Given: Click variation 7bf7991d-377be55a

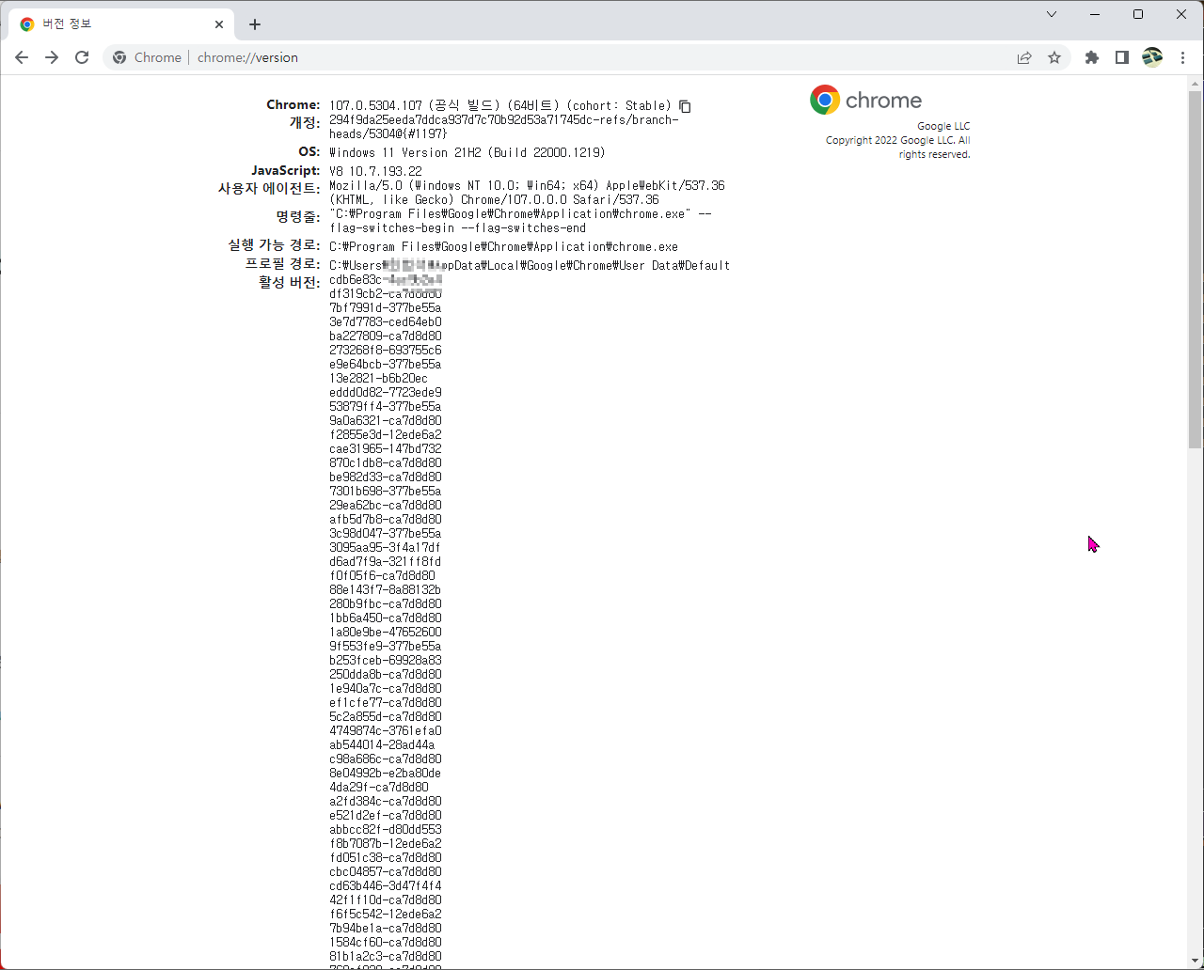Looking at the screenshot, I should 385,307.
